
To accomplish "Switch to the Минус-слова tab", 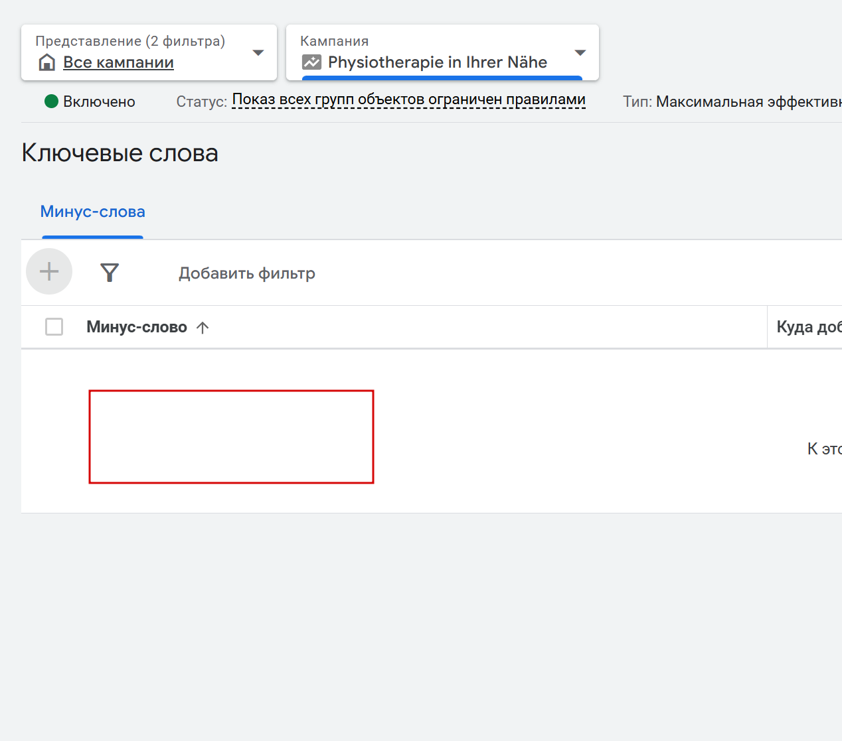I will pos(92,212).
